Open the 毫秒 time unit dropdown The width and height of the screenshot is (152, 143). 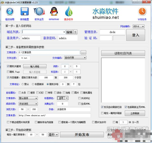tap(53, 135)
